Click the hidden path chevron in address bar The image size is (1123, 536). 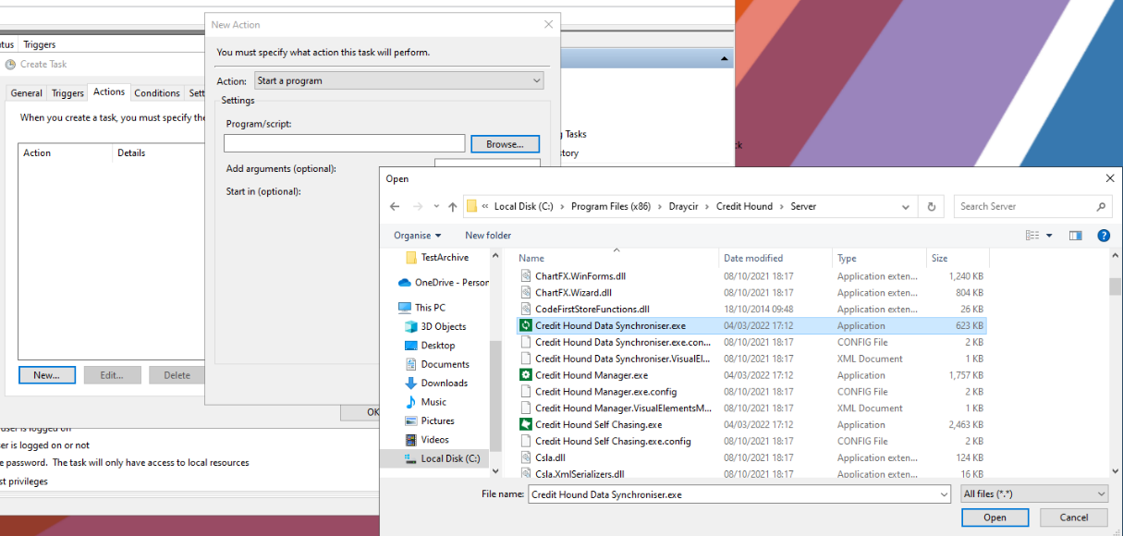click(x=484, y=207)
